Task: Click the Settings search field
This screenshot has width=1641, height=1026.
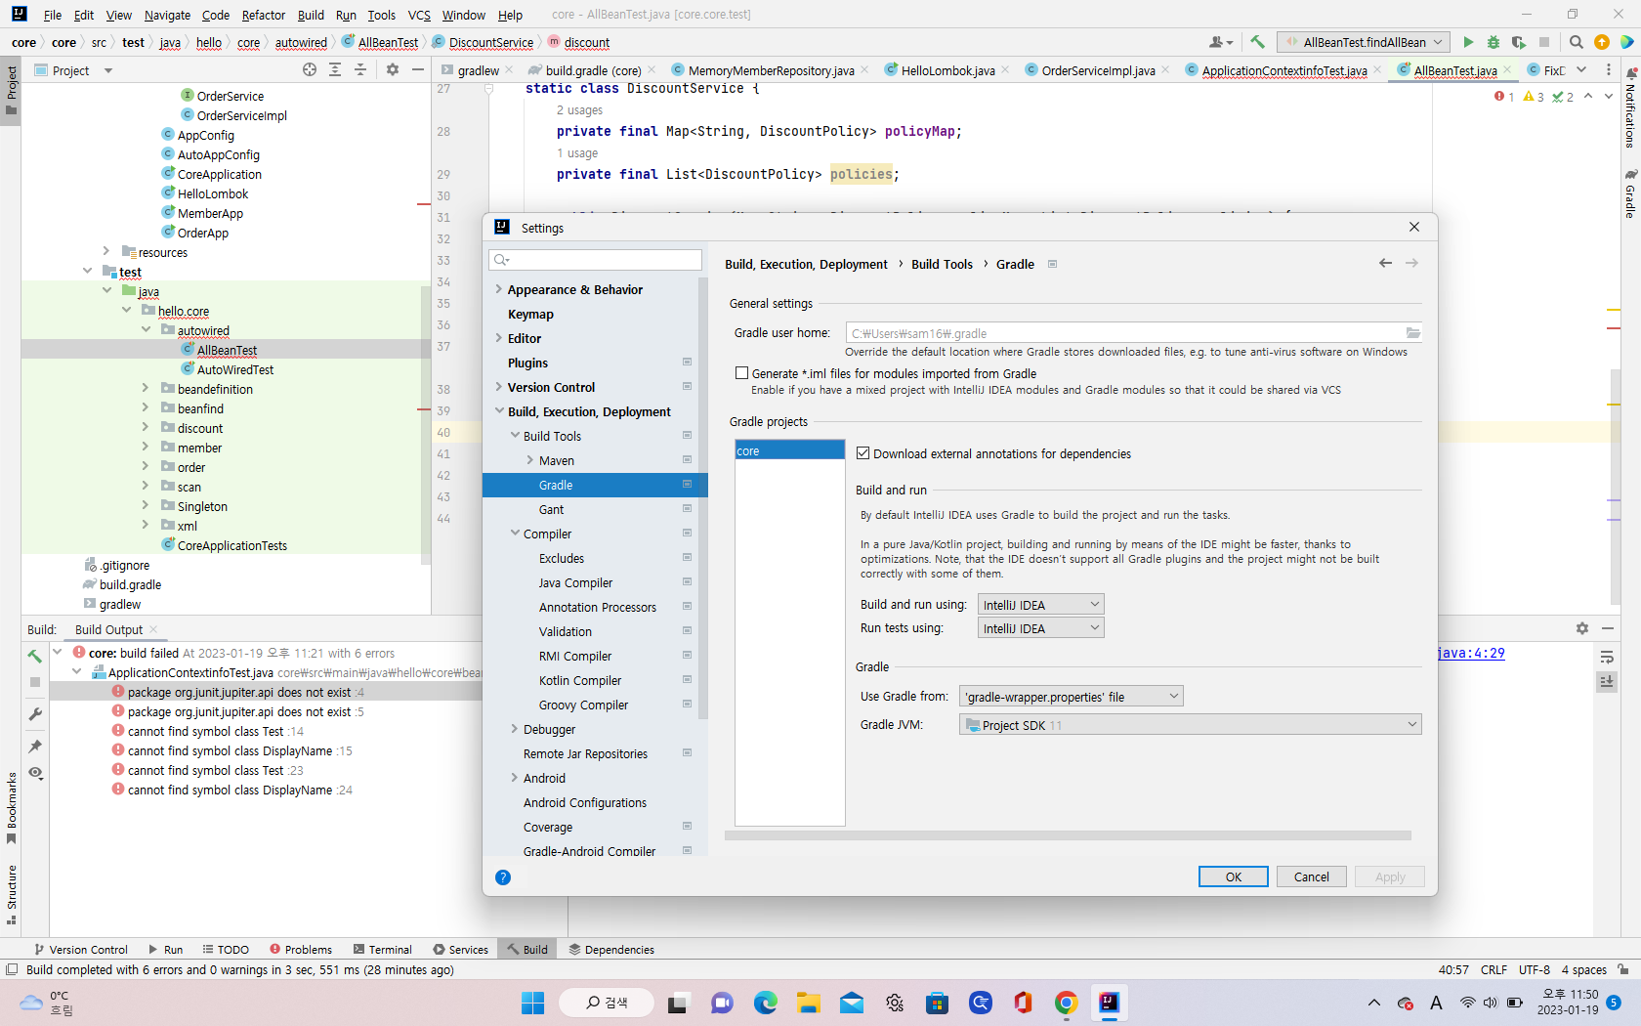Action: pos(595,260)
